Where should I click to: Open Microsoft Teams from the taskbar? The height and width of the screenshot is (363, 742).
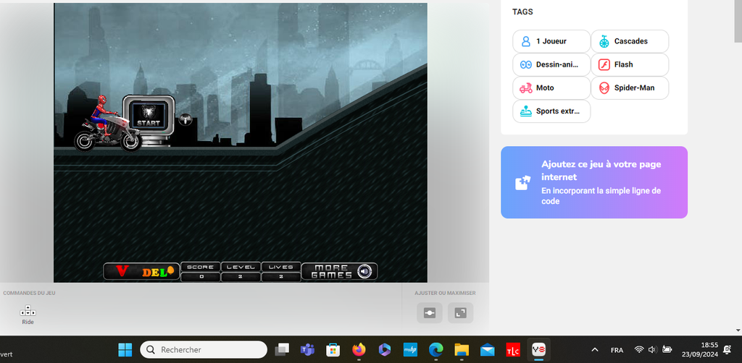(307, 350)
